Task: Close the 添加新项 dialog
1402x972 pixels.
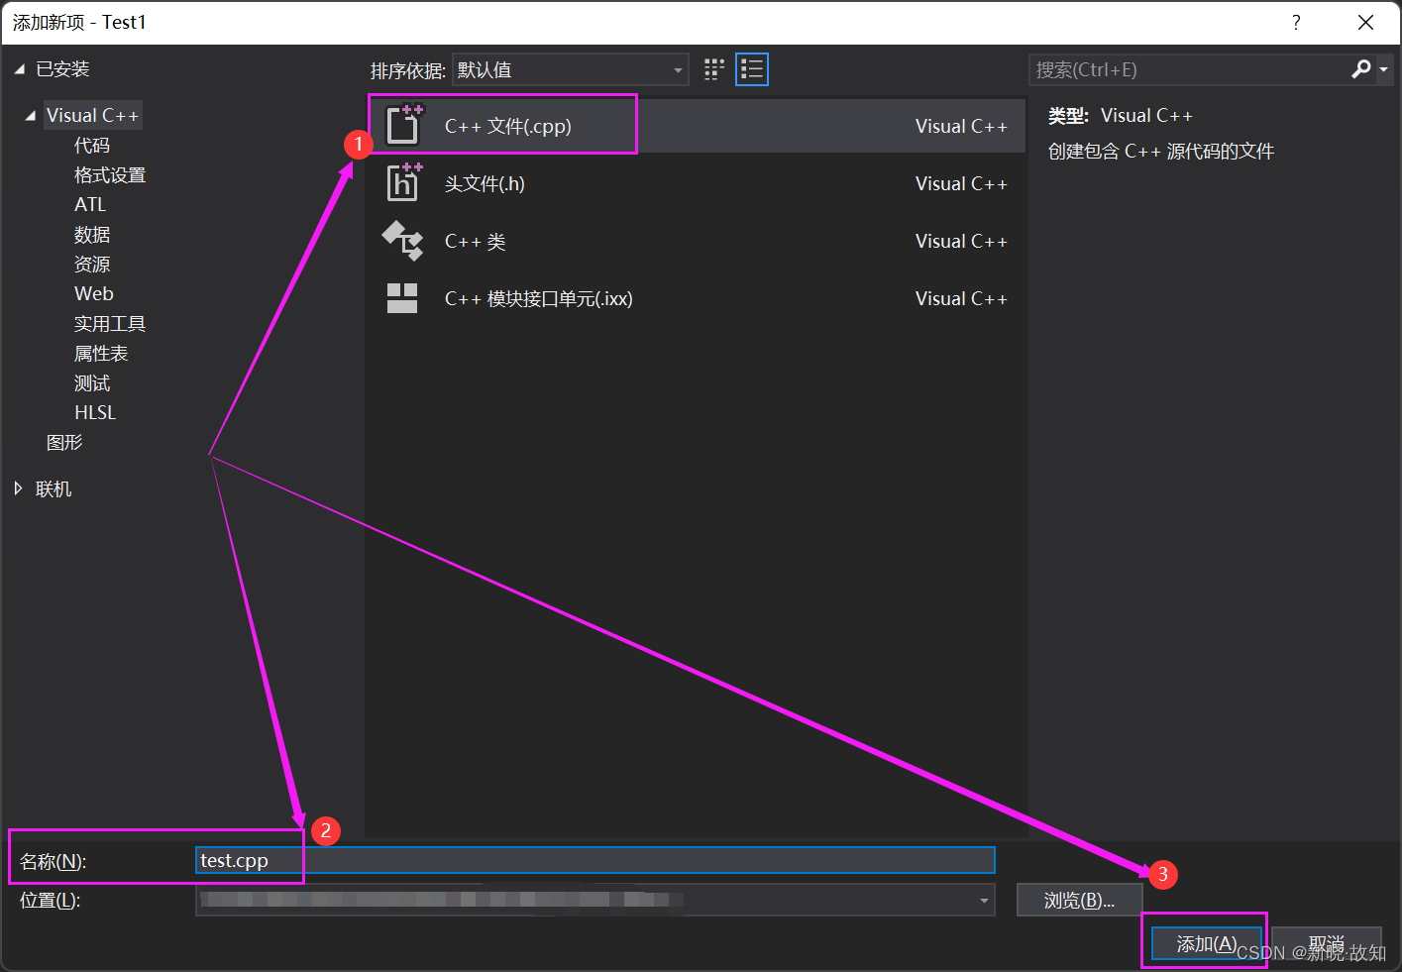Action: coord(1365,22)
